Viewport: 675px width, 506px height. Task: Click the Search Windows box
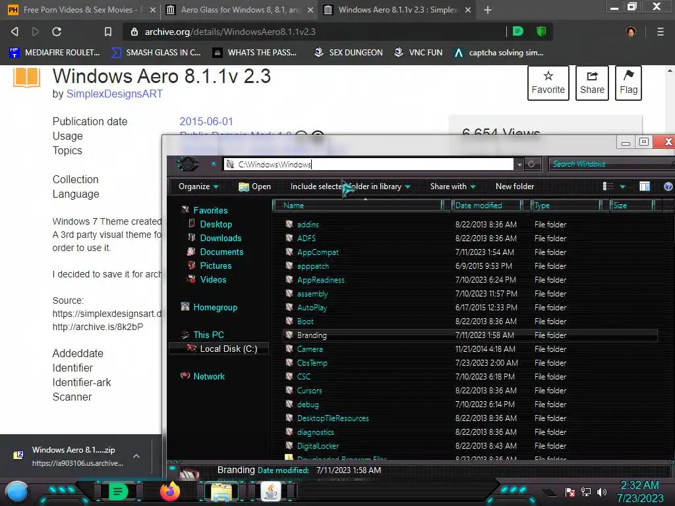pyautogui.click(x=611, y=164)
